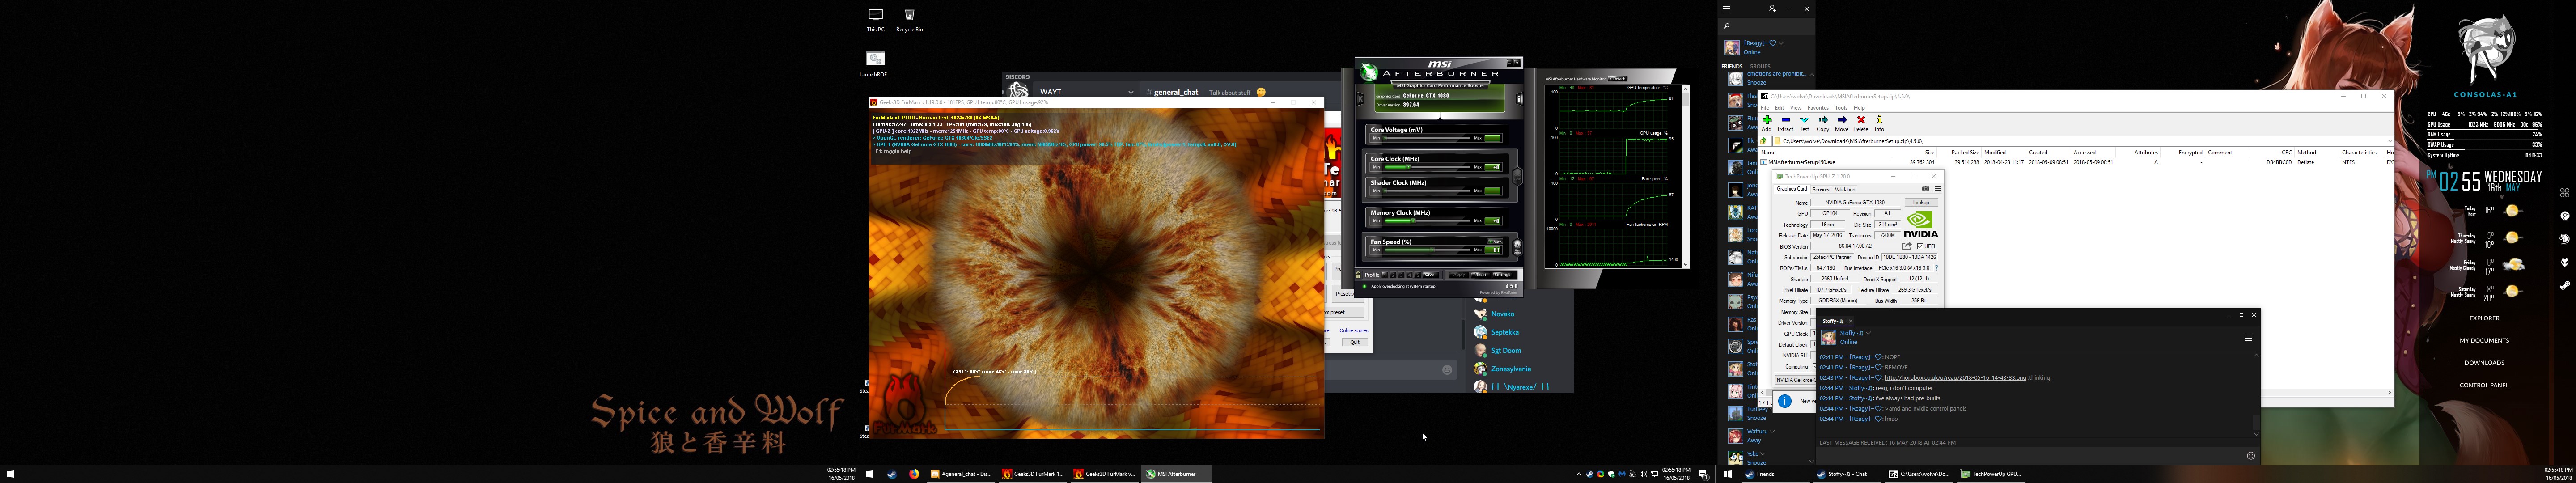Click the Save button in Afterburner
The height and width of the screenshot is (483, 2576).
(1430, 275)
